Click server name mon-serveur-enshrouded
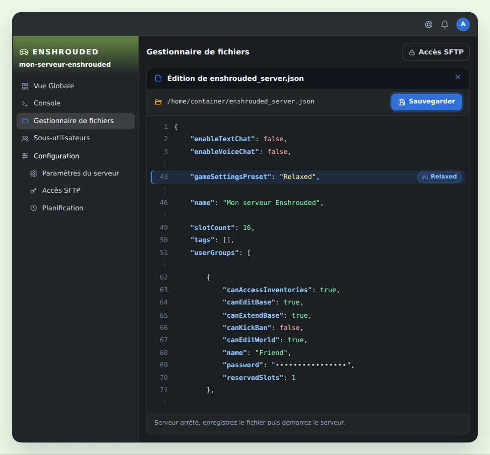The width and height of the screenshot is (490, 455). click(65, 64)
